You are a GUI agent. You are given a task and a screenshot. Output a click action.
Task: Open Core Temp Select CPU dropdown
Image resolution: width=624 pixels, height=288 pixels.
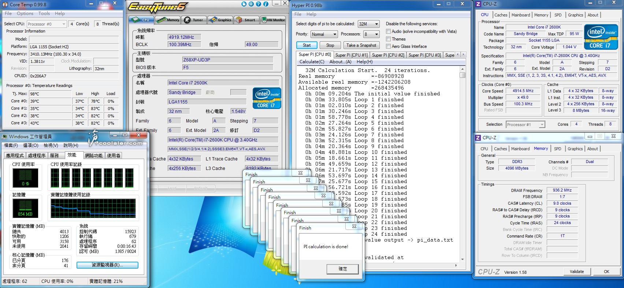coord(47,24)
